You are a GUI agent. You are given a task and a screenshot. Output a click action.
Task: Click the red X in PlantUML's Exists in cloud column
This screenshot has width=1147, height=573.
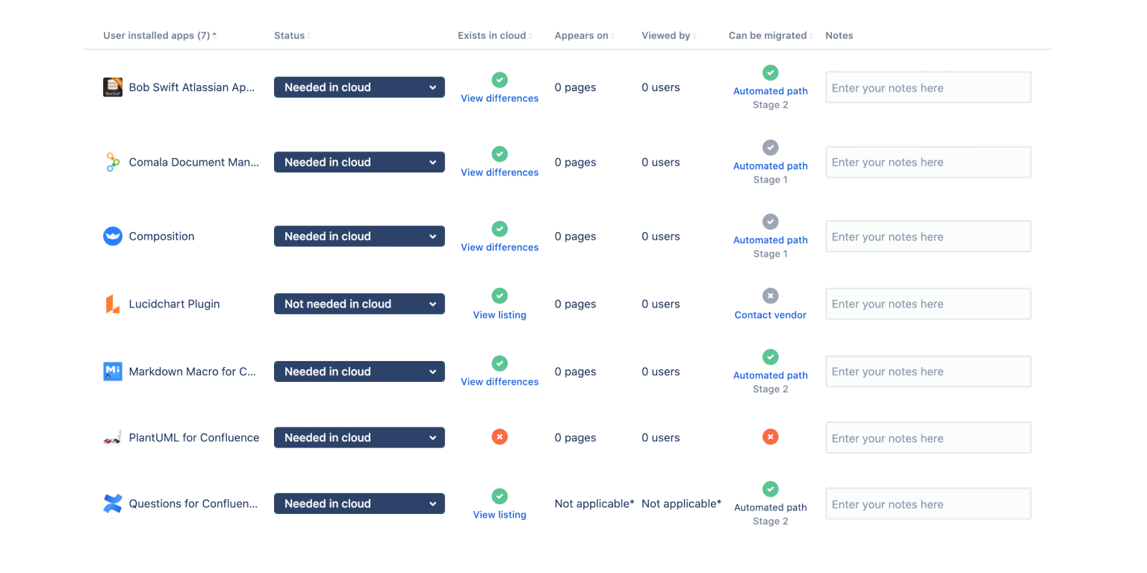click(499, 436)
